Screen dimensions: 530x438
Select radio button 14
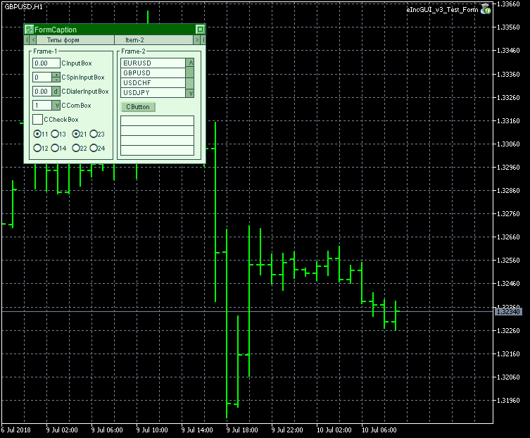(x=55, y=148)
